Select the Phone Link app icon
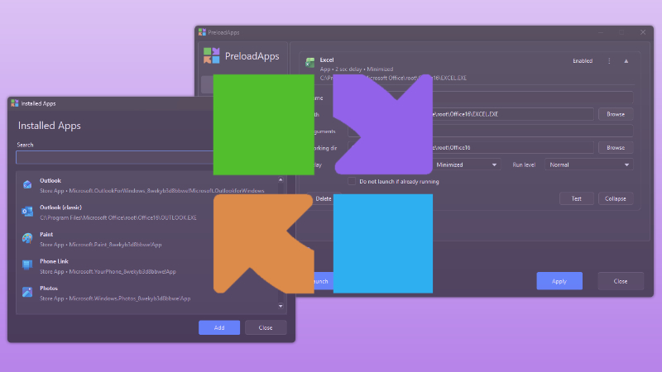662x372 pixels. click(27, 265)
